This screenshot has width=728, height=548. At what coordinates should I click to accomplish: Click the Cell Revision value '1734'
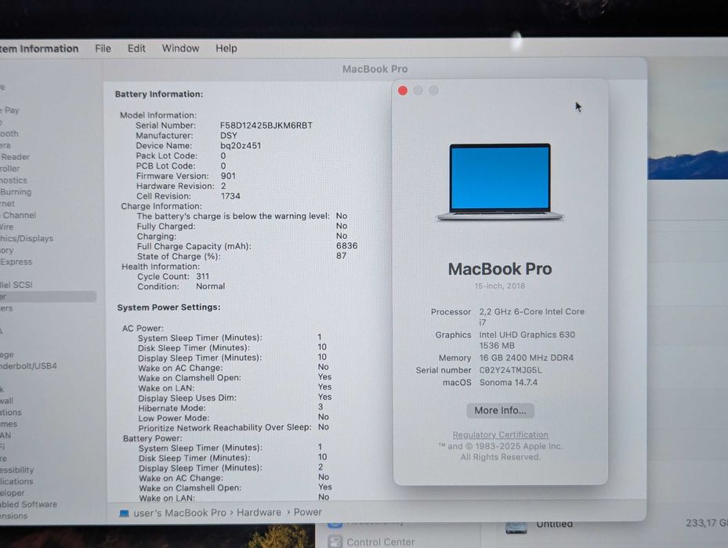click(x=230, y=196)
